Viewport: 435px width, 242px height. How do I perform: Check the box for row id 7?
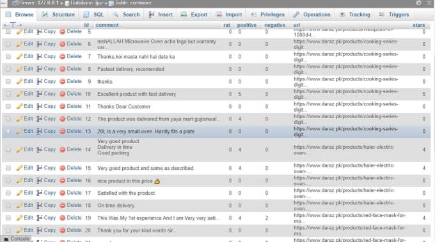tap(8, 56)
